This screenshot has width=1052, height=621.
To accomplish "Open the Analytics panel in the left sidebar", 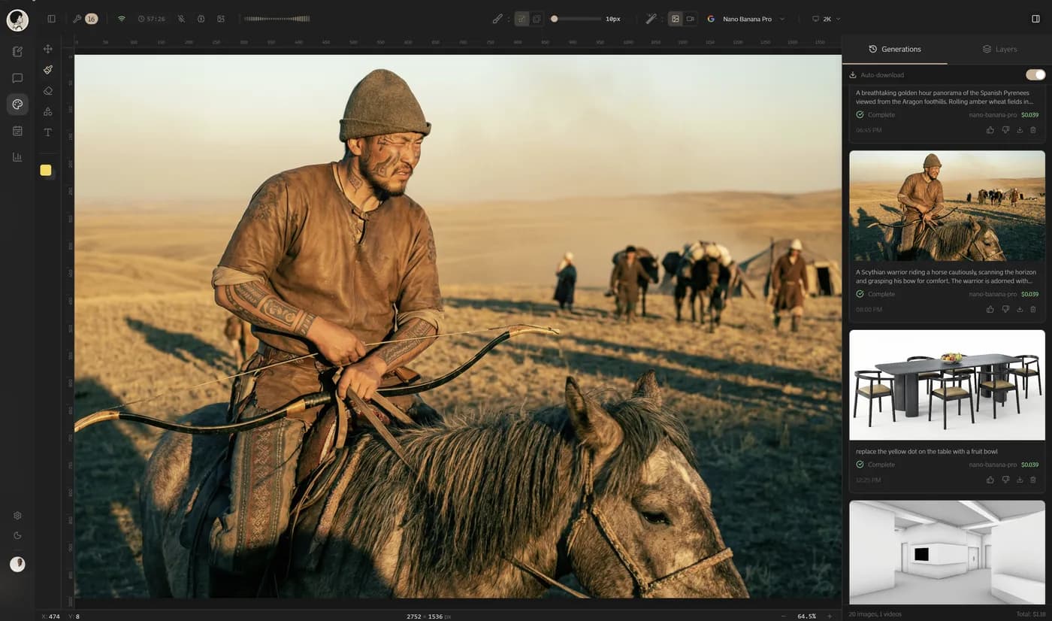I will coord(17,156).
